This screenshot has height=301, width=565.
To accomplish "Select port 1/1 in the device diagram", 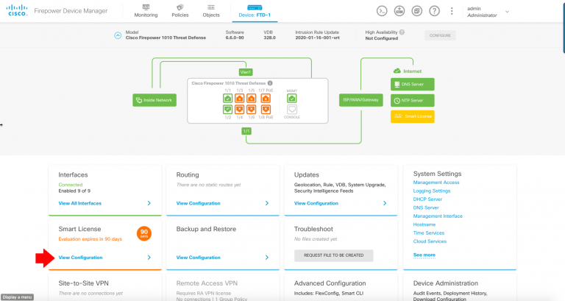I will click(228, 98).
